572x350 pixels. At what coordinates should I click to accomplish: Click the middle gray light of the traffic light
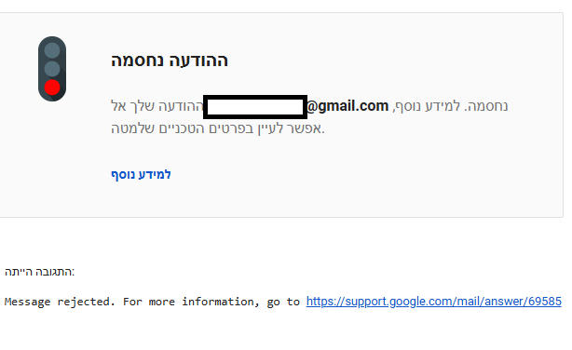(x=52, y=69)
